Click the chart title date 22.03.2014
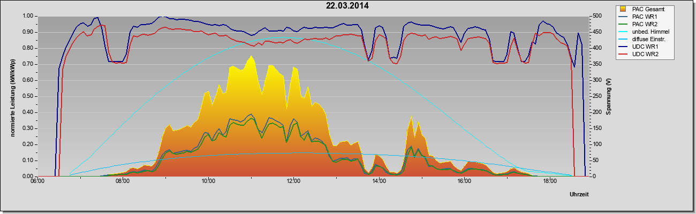This screenshot has width=696, height=214. point(347,6)
